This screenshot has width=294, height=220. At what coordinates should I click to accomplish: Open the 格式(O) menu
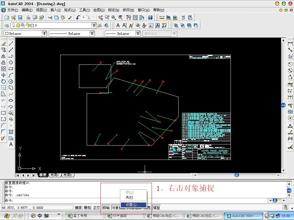pos(70,10)
